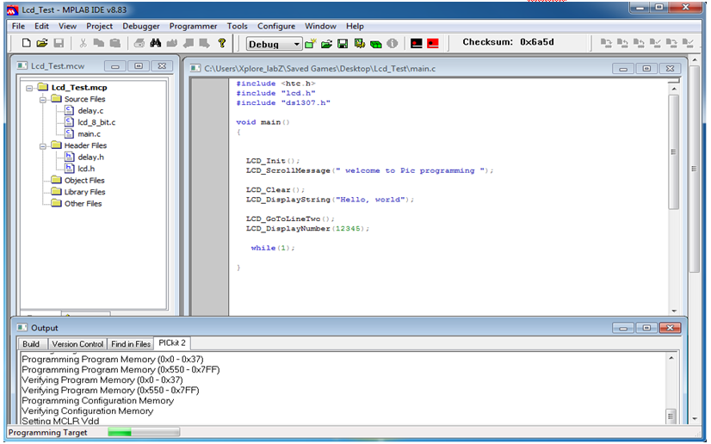Click the code editor vertical scrollbar thumb
This screenshot has width=711, height=444.
[x=674, y=151]
